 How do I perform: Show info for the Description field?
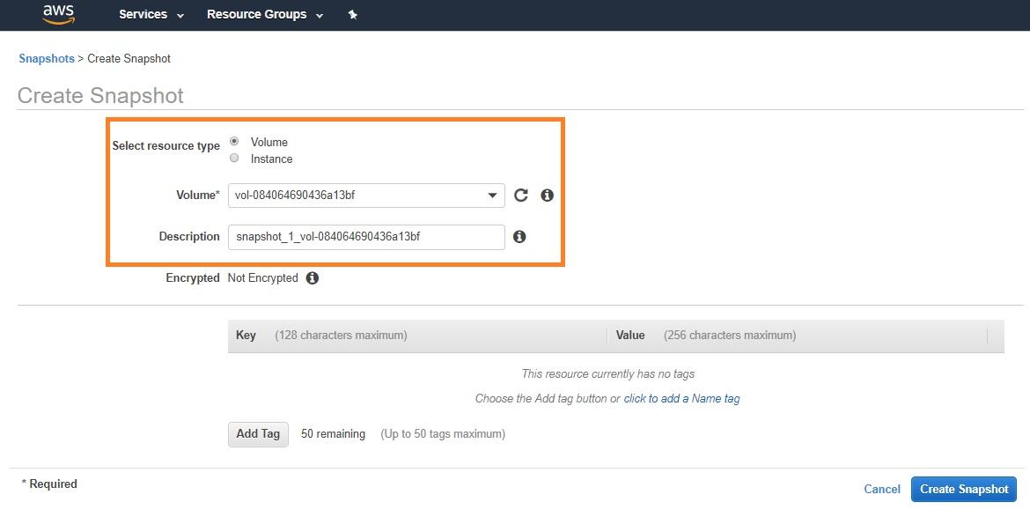point(519,237)
